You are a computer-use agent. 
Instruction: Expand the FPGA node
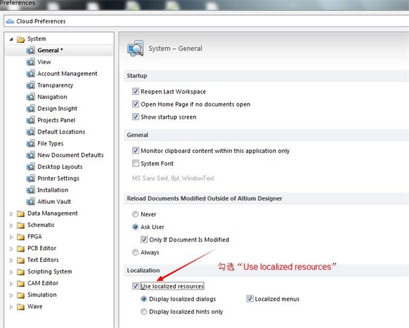click(x=11, y=237)
